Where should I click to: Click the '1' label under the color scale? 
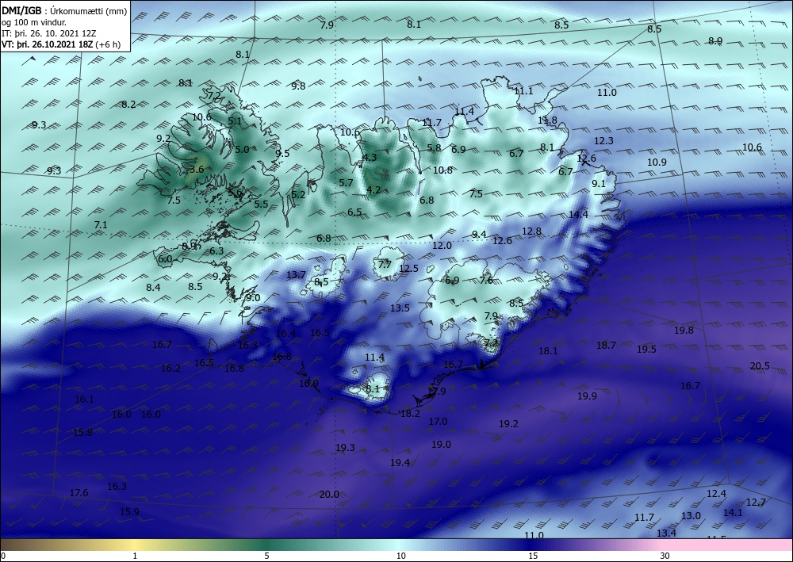135,556
